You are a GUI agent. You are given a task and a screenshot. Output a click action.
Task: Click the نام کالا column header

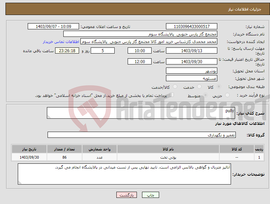(x=168, y=149)
